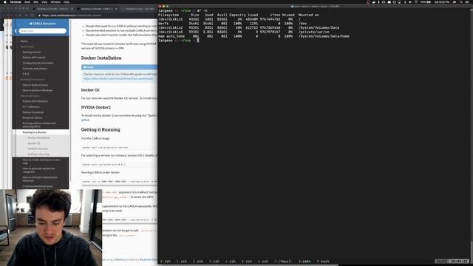Open Notification Center icon at menu bar end
The width and height of the screenshot is (473, 266).
click(x=467, y=1)
